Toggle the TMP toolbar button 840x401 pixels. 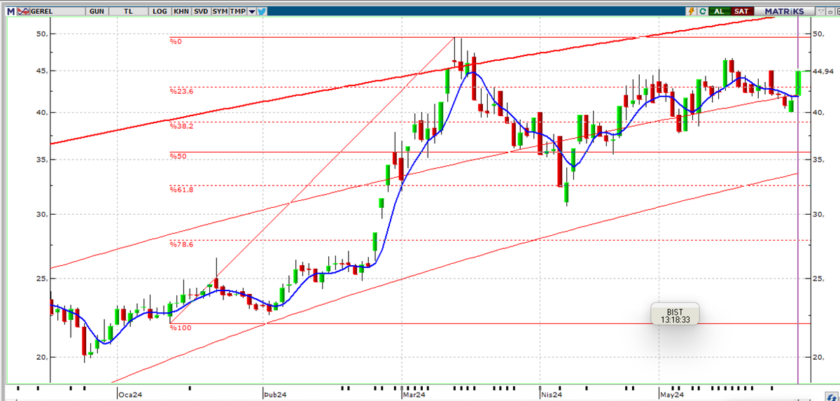tap(238, 11)
